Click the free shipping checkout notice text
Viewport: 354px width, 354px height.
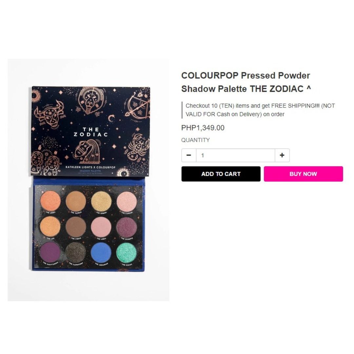260,110
